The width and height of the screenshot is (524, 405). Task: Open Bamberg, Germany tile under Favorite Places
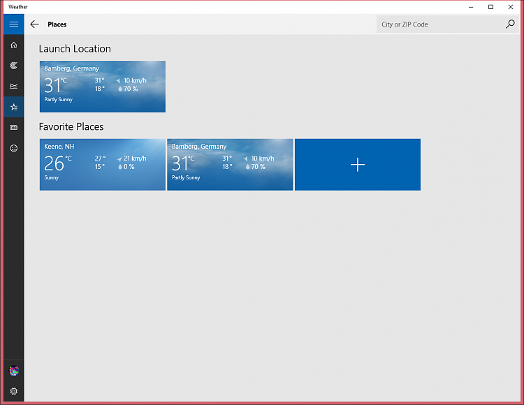click(230, 165)
